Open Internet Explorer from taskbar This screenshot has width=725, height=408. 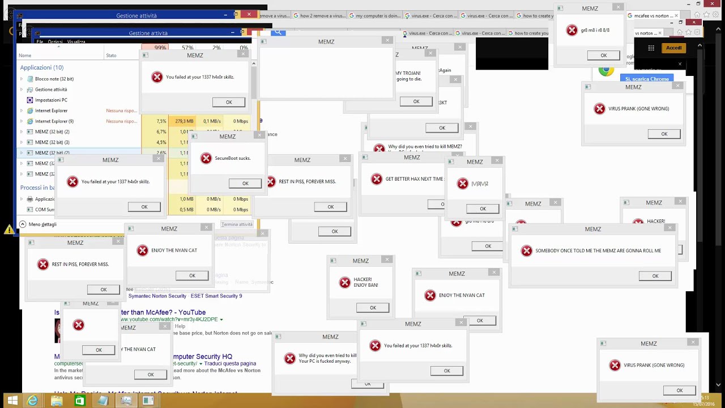point(33,401)
